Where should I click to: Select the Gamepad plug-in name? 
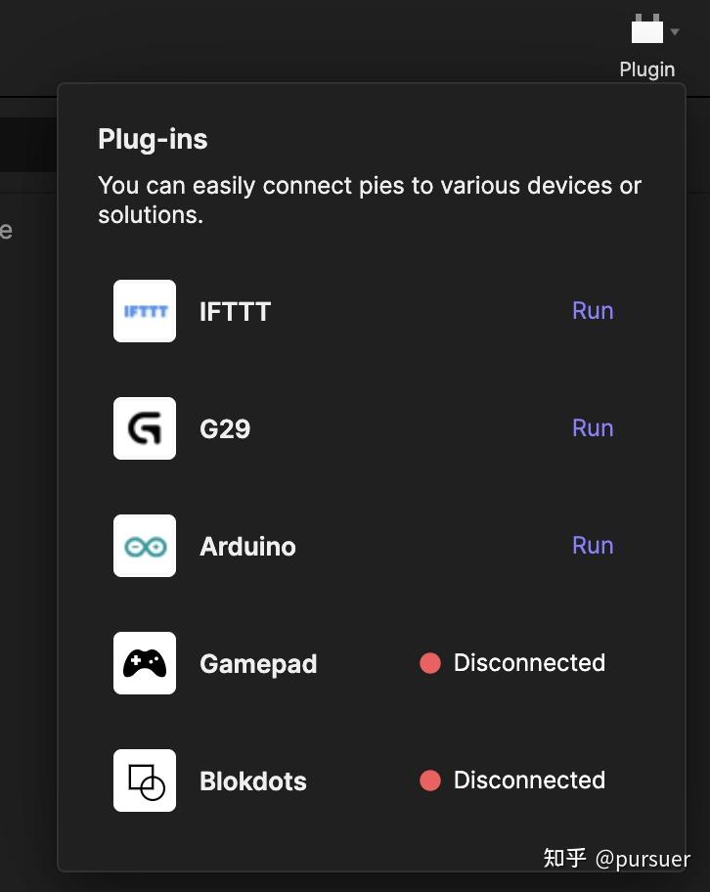[x=258, y=664]
